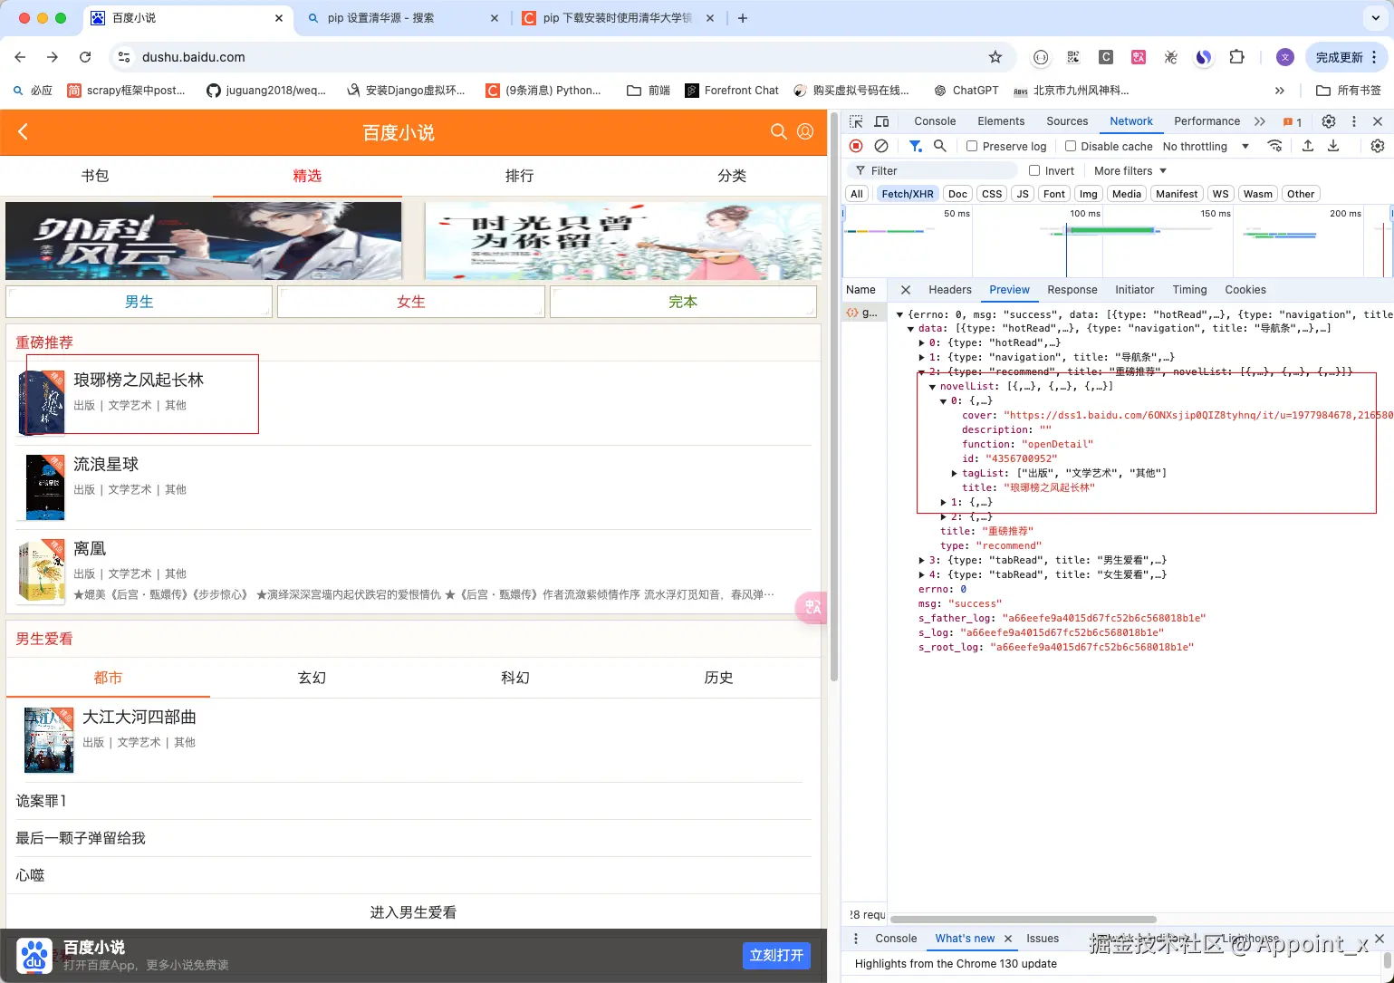Click the 百度小说 page back chevron
The width and height of the screenshot is (1394, 983).
pyautogui.click(x=24, y=131)
